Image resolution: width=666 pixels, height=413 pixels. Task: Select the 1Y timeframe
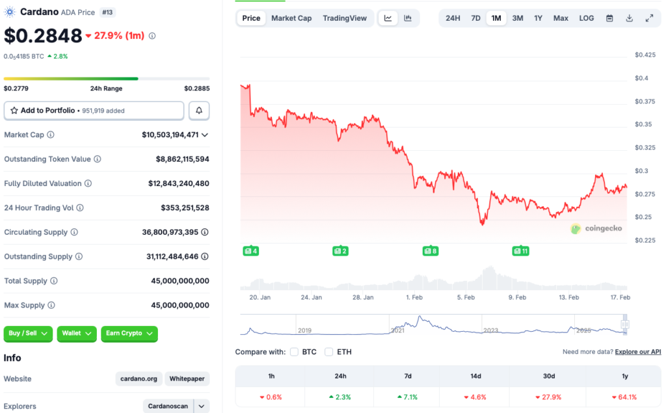538,18
